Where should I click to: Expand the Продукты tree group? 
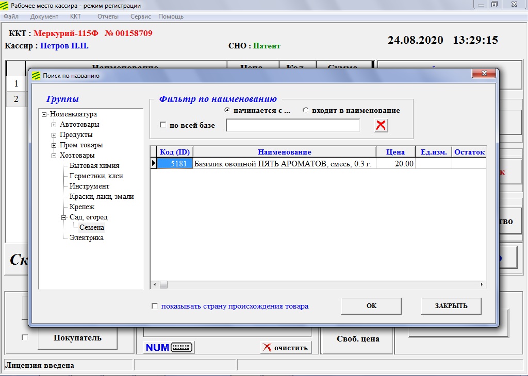54,135
